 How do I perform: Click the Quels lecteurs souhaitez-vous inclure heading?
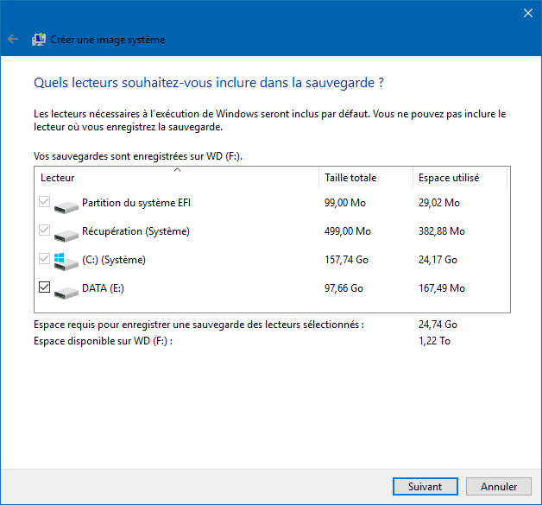coord(209,83)
